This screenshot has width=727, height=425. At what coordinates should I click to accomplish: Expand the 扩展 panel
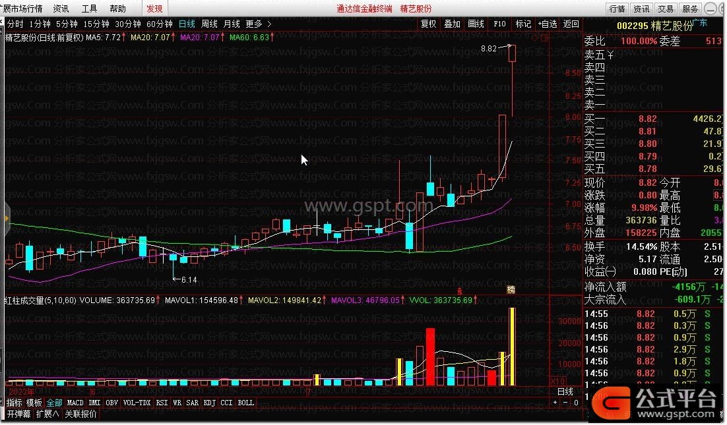pos(47,414)
